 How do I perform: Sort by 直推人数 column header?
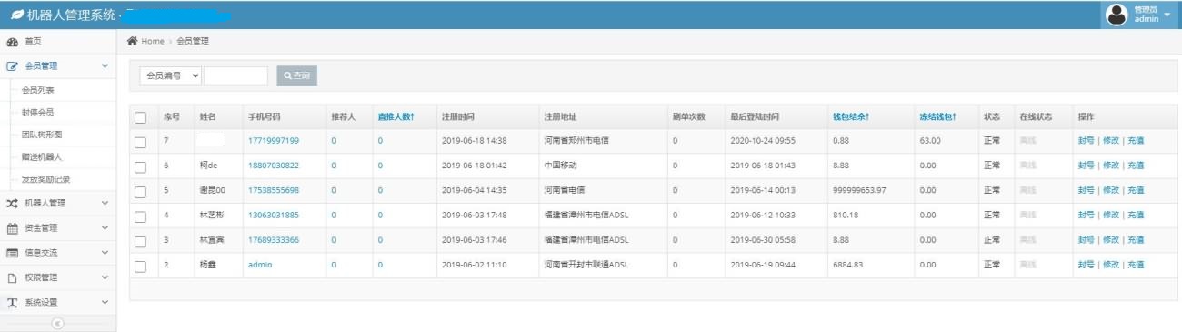tap(396, 117)
